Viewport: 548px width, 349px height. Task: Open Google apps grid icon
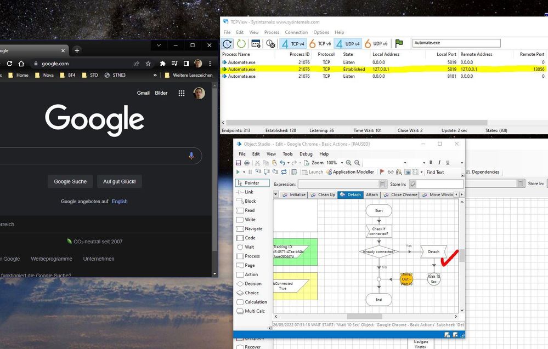pyautogui.click(x=182, y=93)
